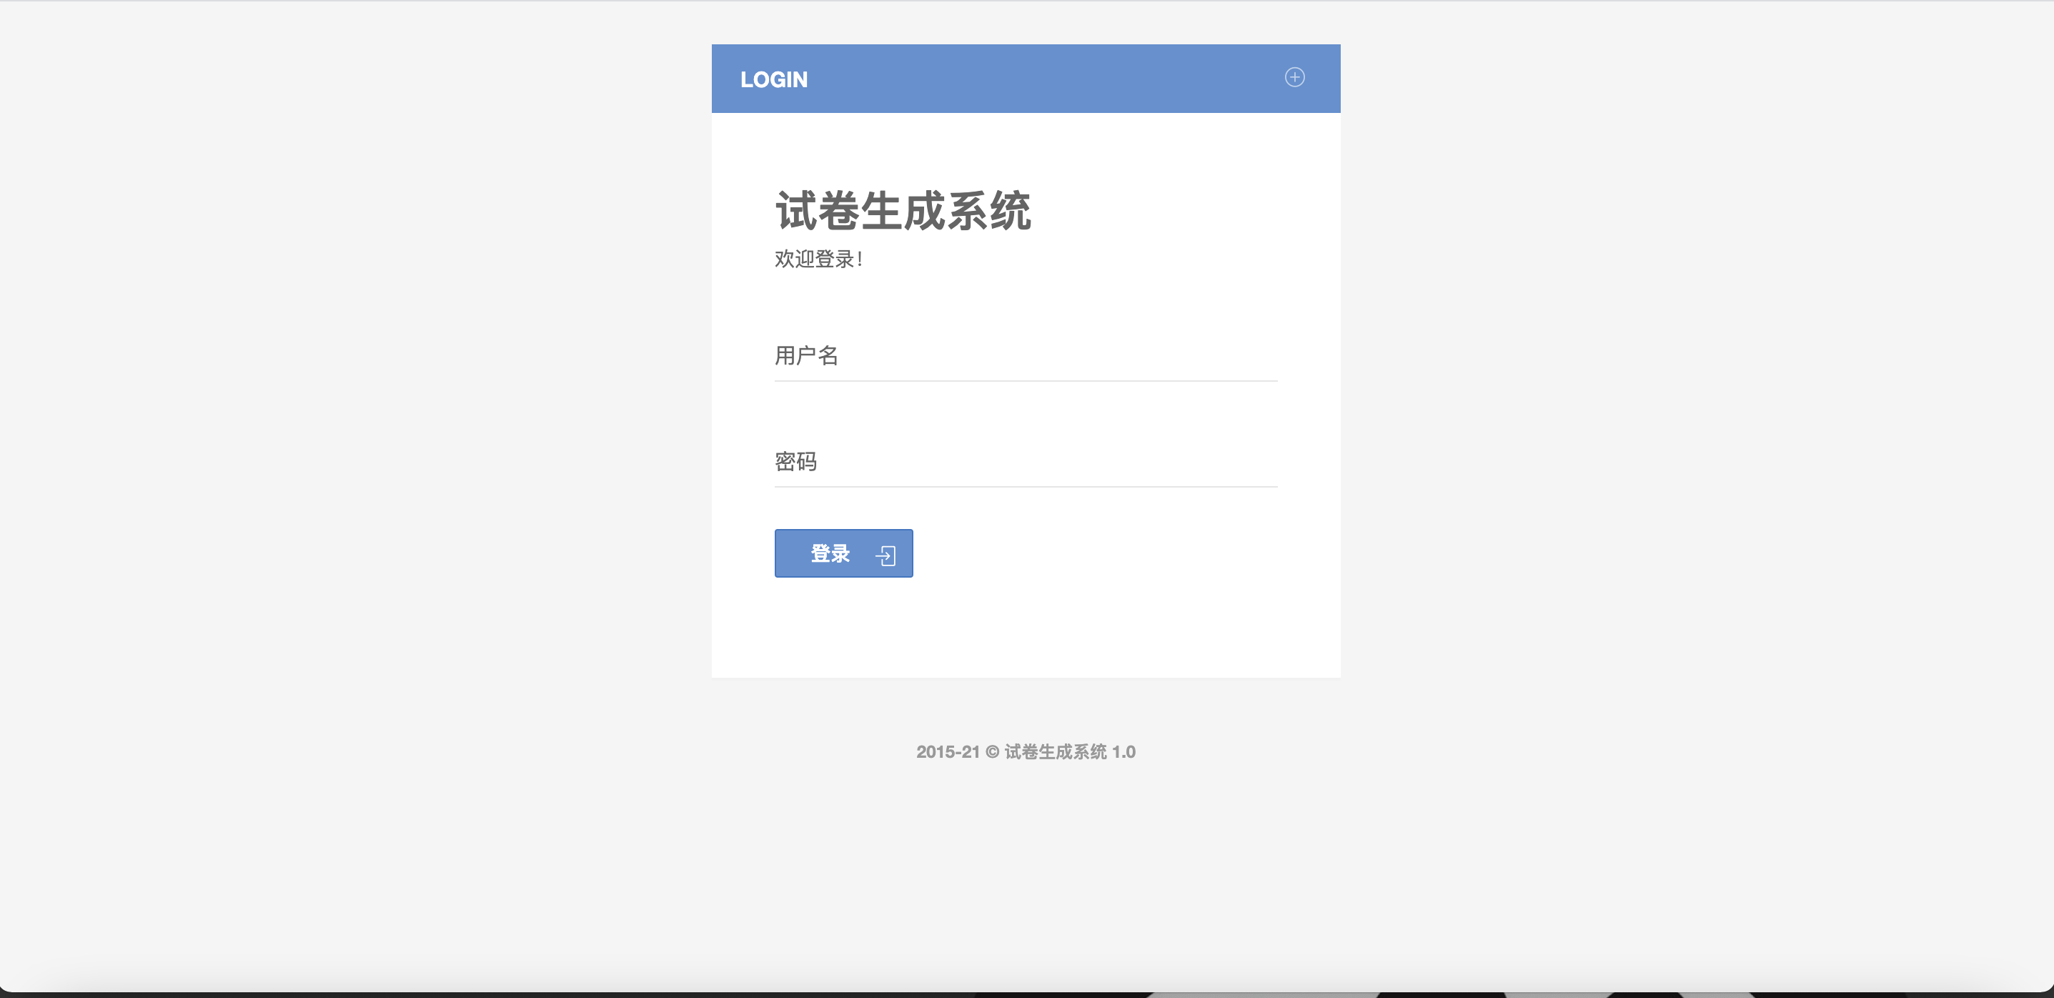Click the 欢迎登录! welcome text
The height and width of the screenshot is (998, 2054).
click(x=819, y=259)
